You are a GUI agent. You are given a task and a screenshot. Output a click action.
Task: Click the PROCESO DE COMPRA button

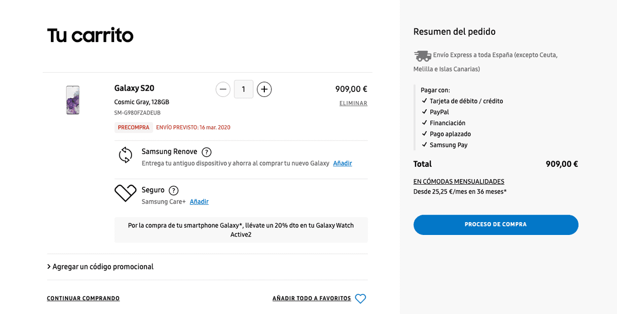pos(496,225)
